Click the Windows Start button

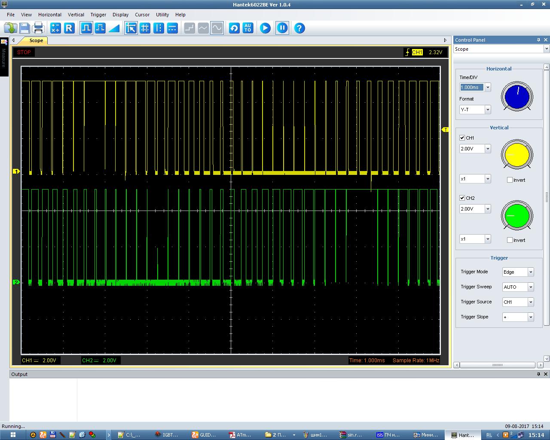[13, 435]
